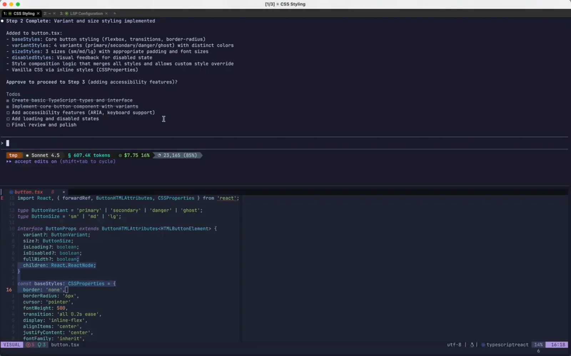Close the terminal window with red button
This screenshot has height=356, width=571.
click(x=5, y=4)
